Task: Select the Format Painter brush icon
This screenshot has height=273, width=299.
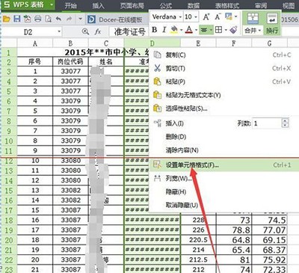Action: tap(233, 30)
